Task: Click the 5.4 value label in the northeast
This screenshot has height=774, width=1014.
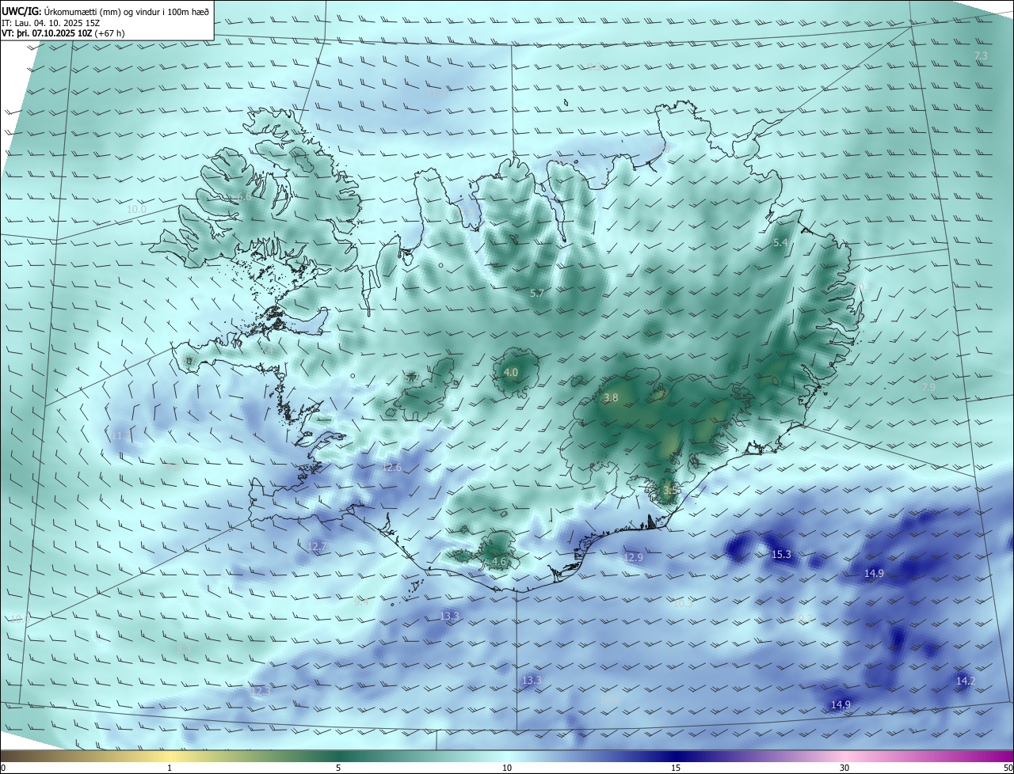Action: click(780, 243)
